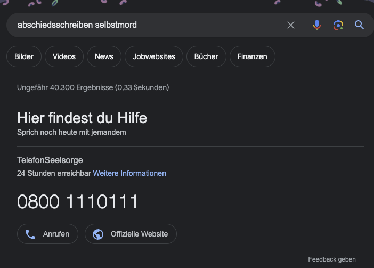Open the Weitere Informationen link
This screenshot has height=268, width=374.
click(129, 173)
